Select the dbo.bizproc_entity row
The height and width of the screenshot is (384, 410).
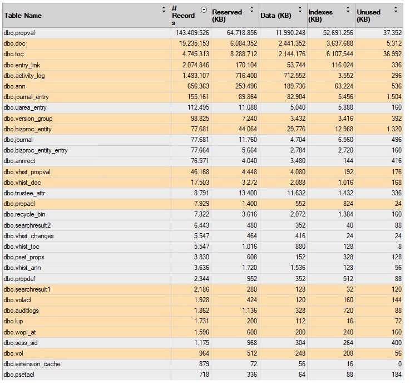[x=27, y=129]
